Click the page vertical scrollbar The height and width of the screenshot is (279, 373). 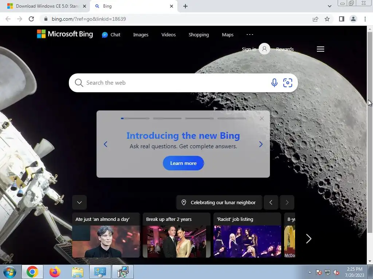[x=369, y=133]
